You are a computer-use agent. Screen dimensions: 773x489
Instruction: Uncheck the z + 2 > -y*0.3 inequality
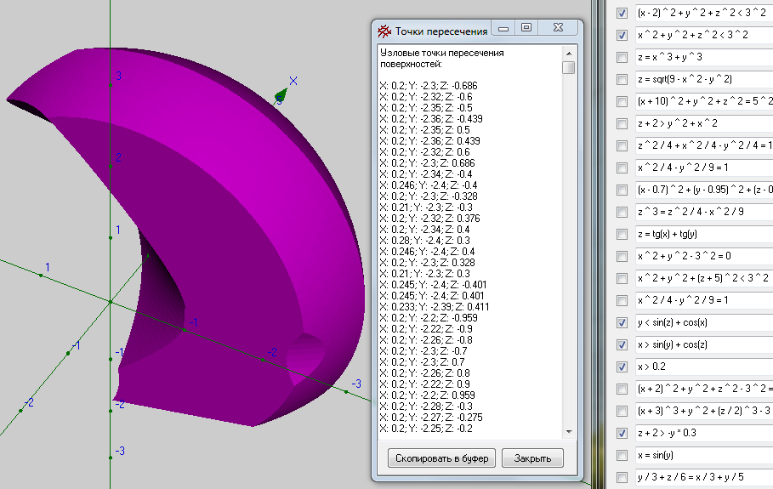[x=622, y=434]
